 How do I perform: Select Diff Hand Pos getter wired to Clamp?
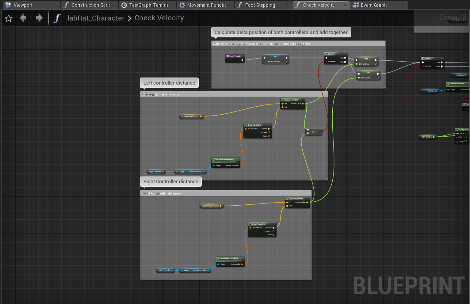point(428,137)
